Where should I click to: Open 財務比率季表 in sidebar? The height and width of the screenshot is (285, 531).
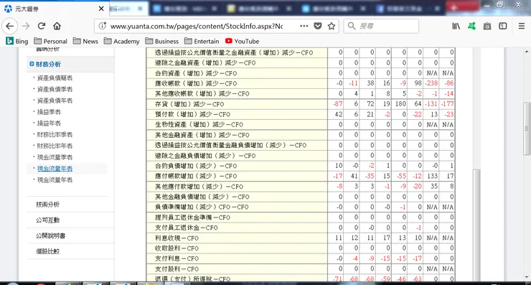(x=55, y=134)
